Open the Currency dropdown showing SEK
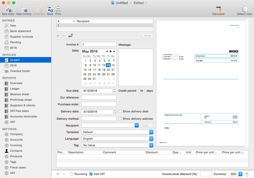254x178 pixels. [x=236, y=174]
